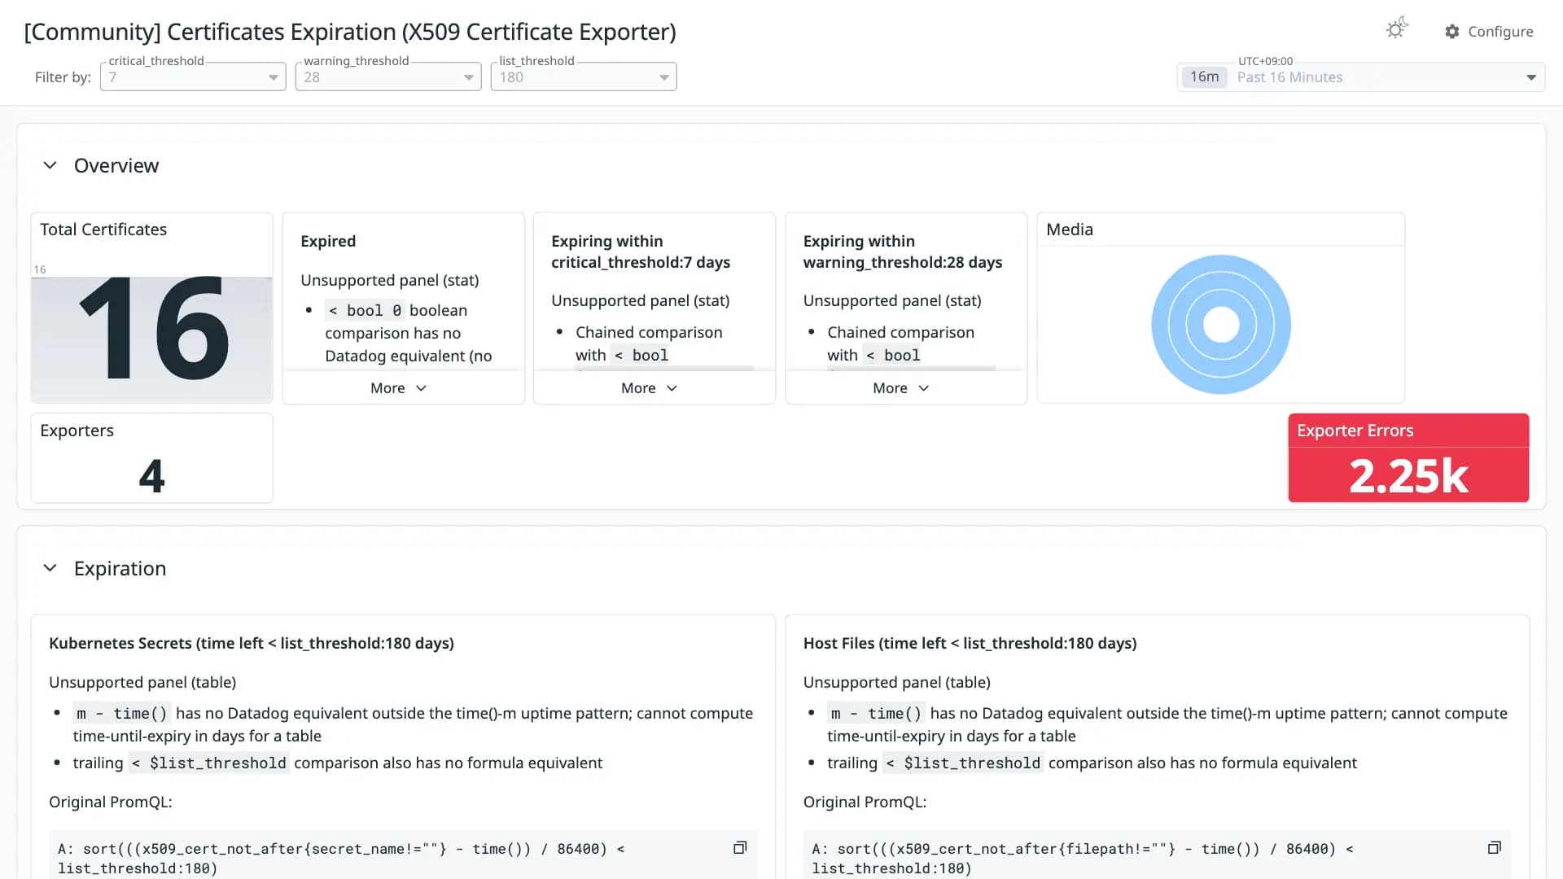Click the 16m time badge
Image resolution: width=1563 pixels, height=879 pixels.
click(1205, 77)
